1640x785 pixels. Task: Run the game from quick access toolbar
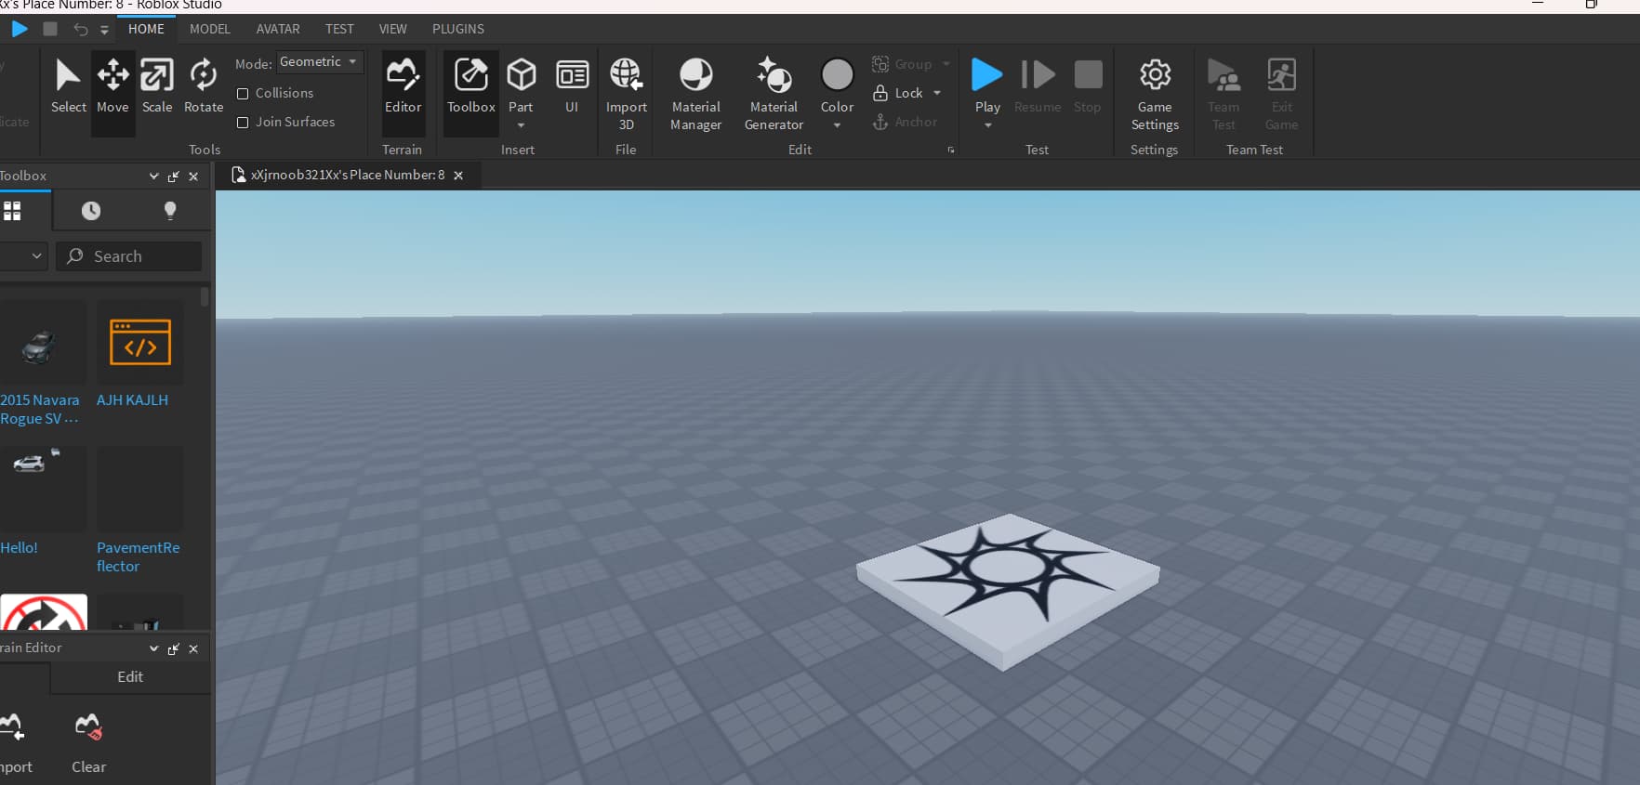click(x=20, y=29)
